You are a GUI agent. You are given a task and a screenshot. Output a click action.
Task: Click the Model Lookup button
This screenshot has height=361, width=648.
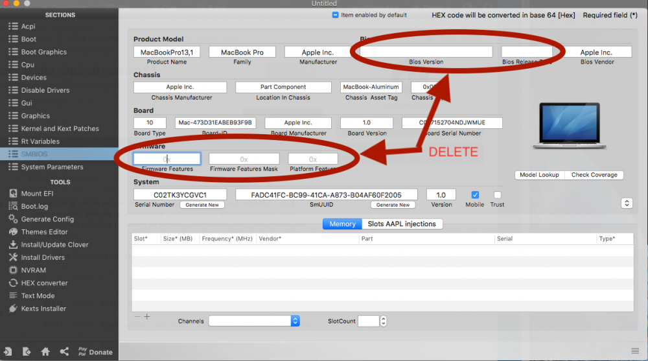(539, 175)
